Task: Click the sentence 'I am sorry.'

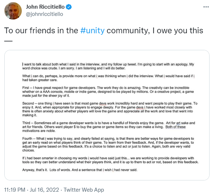Action: (x=67, y=68)
